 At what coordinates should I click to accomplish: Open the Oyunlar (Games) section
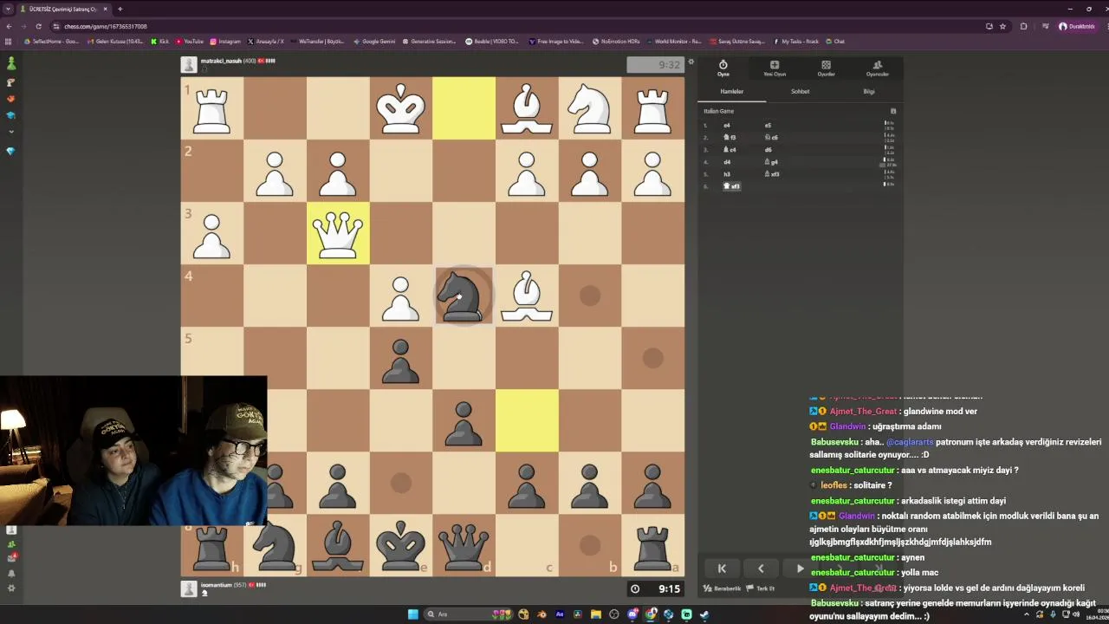click(826, 68)
